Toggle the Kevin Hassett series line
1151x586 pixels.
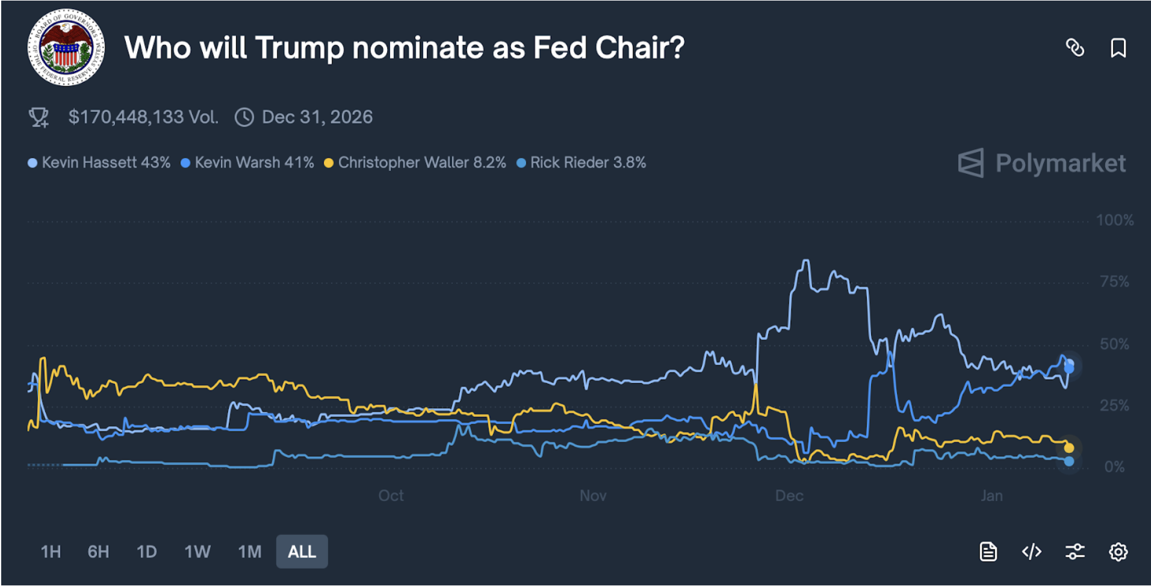pos(100,162)
